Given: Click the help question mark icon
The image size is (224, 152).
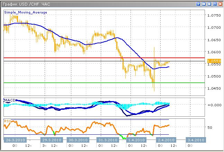Looking at the screenshot, I should pos(198,4).
